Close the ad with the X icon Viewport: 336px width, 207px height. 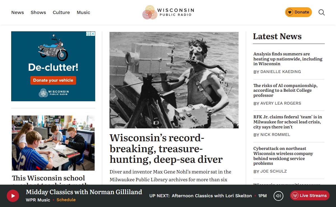point(93,34)
